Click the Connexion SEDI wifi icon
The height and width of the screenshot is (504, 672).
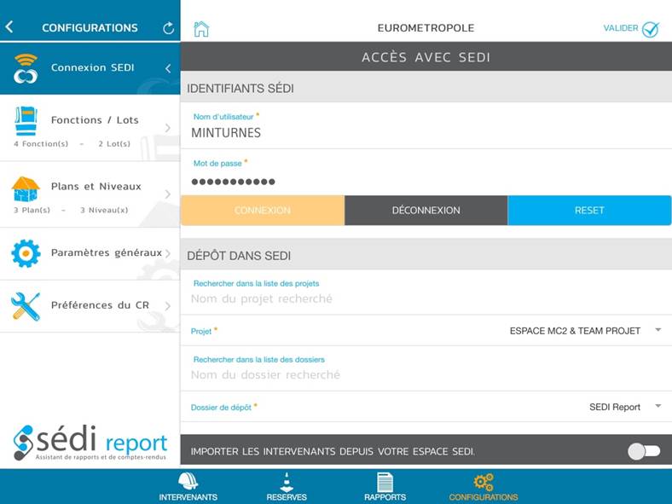tap(26, 68)
